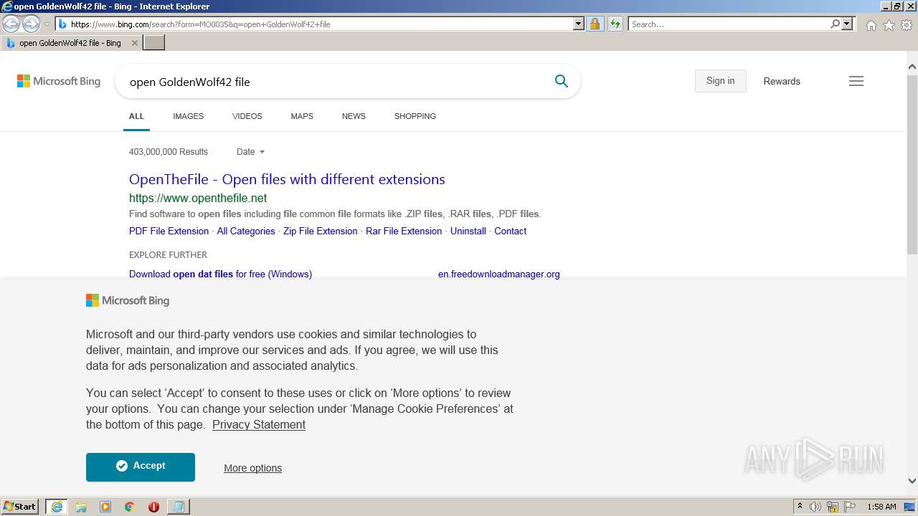
Task: Click the IE Search… input box
Action: 729,24
